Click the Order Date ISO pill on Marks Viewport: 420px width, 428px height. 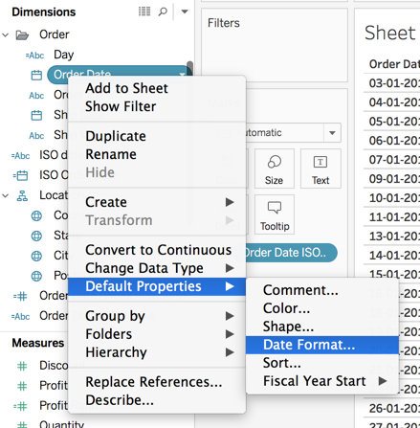(291, 253)
